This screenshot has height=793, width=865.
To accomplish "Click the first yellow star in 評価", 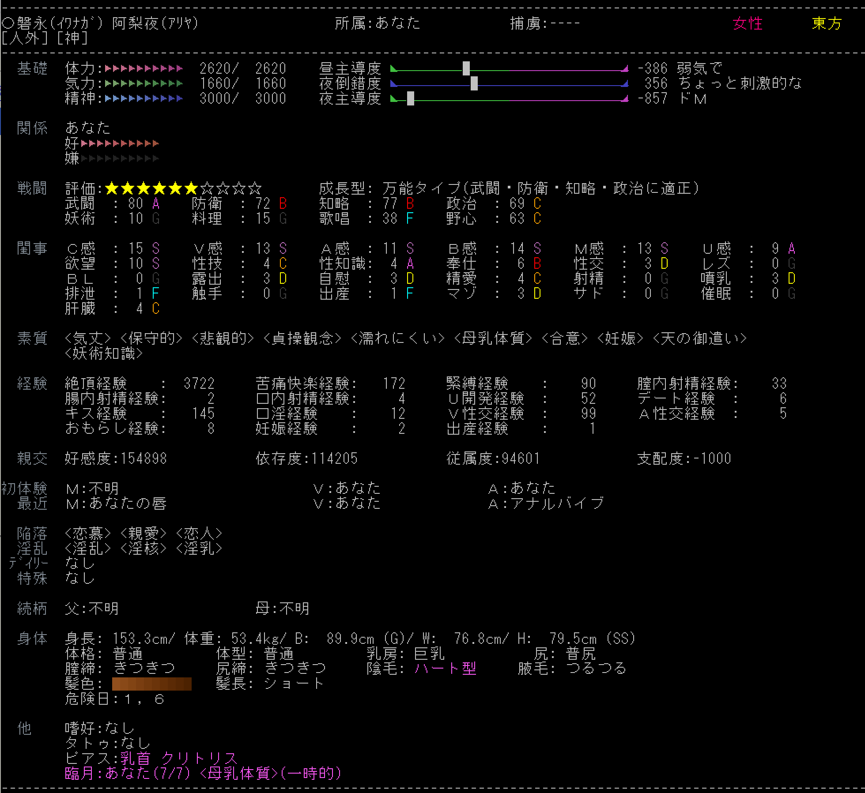I will 112,189.
